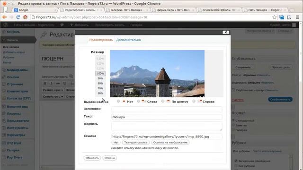
Task: Open Консоль in the sidebar
Action: (x=13, y=32)
